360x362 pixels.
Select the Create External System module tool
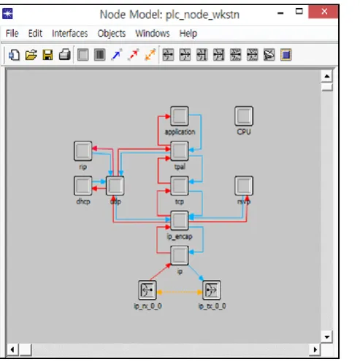point(286,55)
